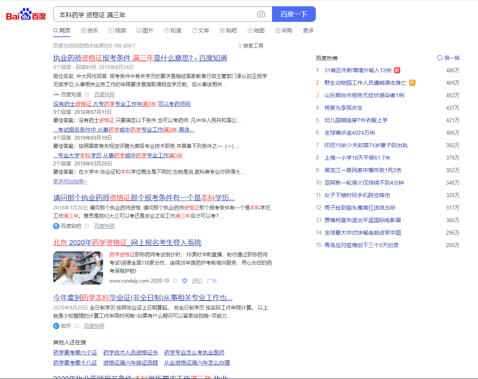Viewport: 478px width, 379px height.
Task: Open result 执业药师资格证报考条件 满三年是什么意思
Action: (140, 58)
